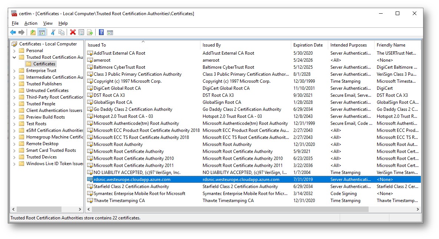439x239 pixels.
Task: Expand the Personal store node
Action: [14, 51]
